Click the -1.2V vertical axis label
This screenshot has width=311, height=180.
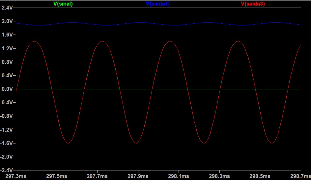click(x=6, y=130)
